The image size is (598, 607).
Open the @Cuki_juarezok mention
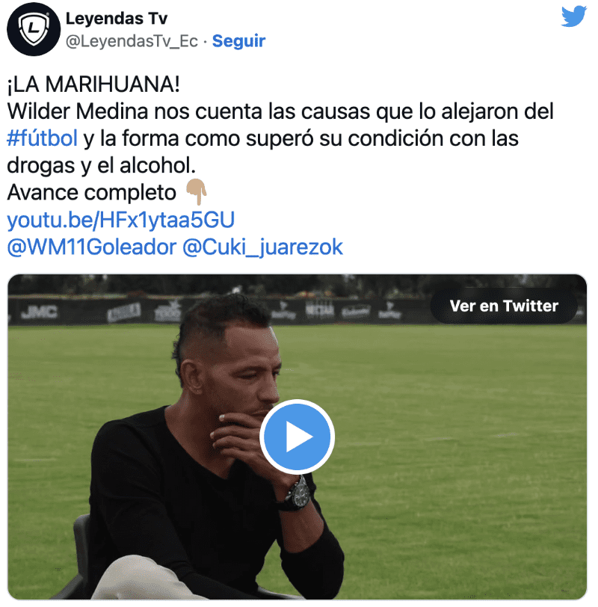(x=262, y=247)
